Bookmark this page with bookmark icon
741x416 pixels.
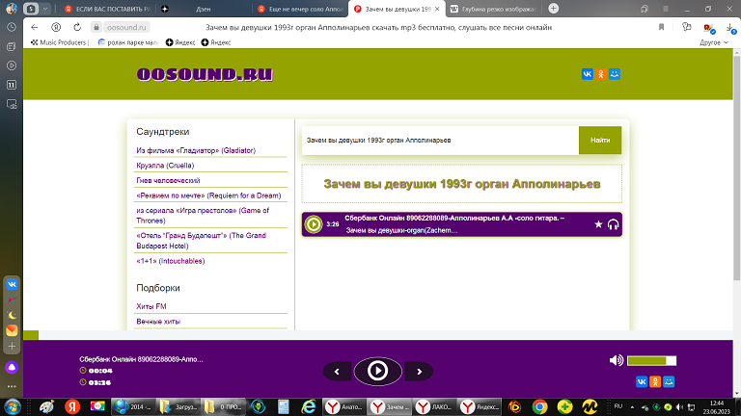(661, 27)
